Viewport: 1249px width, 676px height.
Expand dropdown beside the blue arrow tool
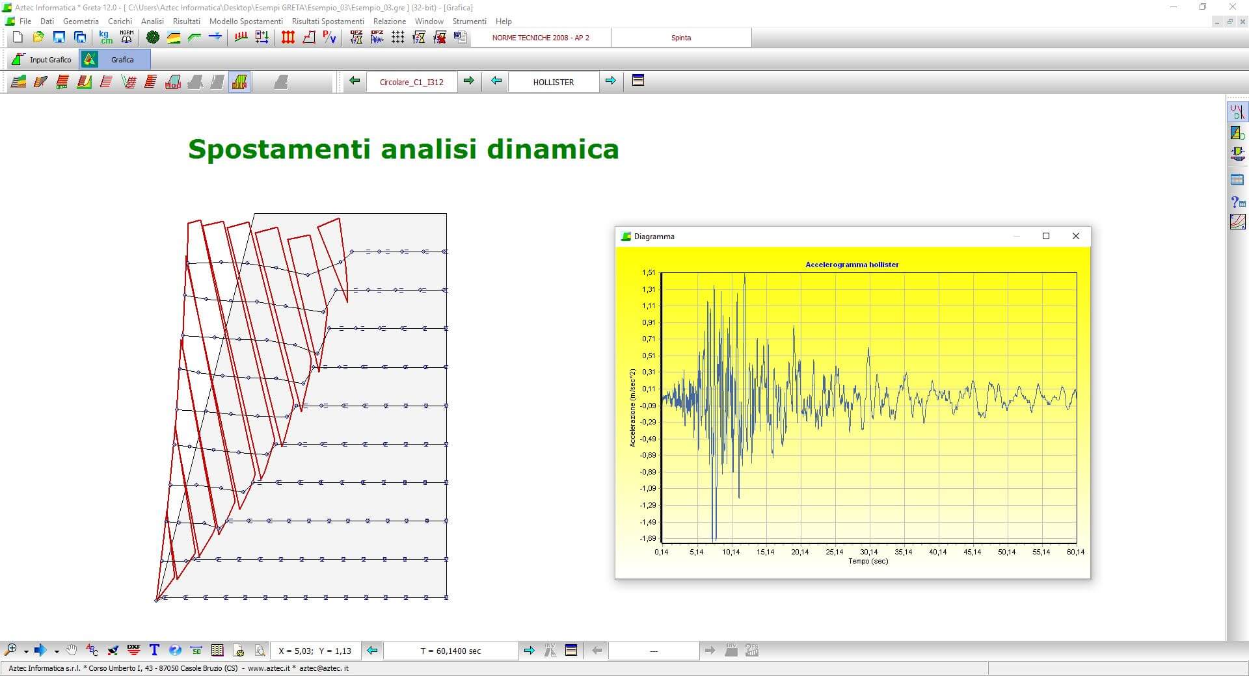tap(57, 651)
